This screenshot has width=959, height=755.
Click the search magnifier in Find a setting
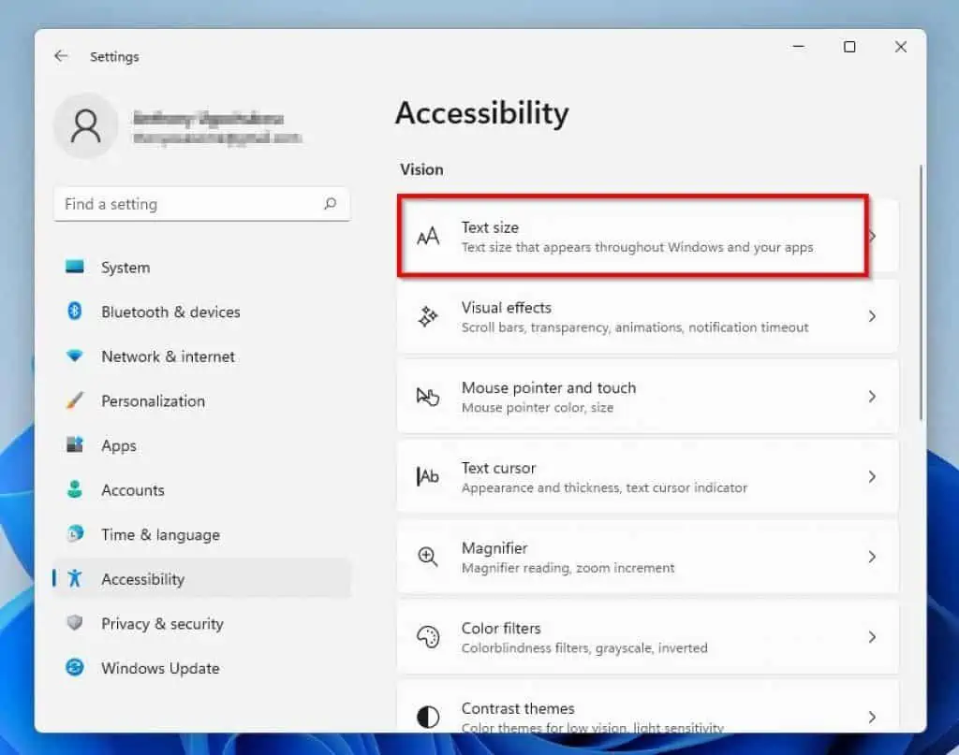[x=331, y=203]
